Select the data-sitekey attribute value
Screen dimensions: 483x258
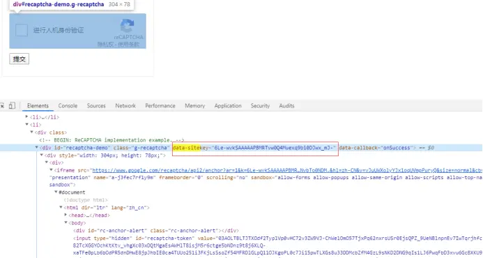pos(273,148)
